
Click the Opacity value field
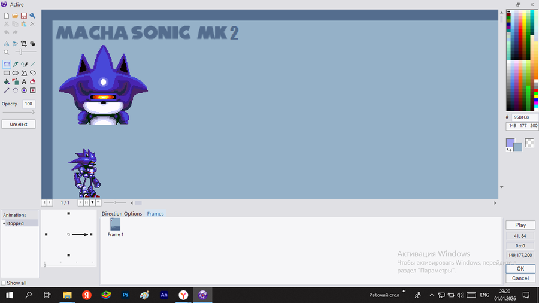pyautogui.click(x=29, y=104)
